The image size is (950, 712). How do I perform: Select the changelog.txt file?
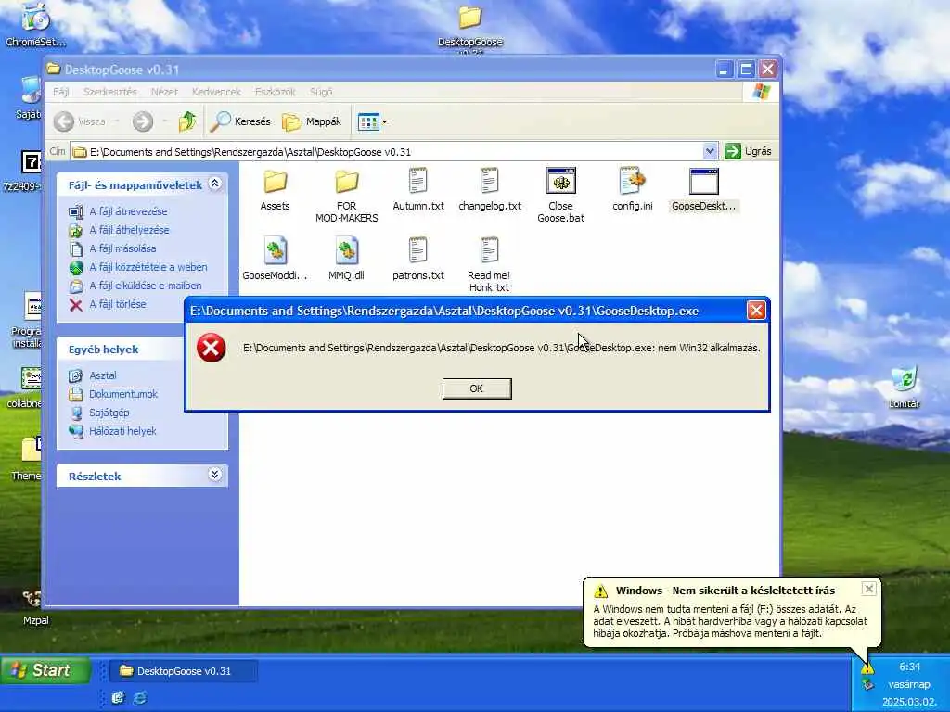(x=490, y=190)
